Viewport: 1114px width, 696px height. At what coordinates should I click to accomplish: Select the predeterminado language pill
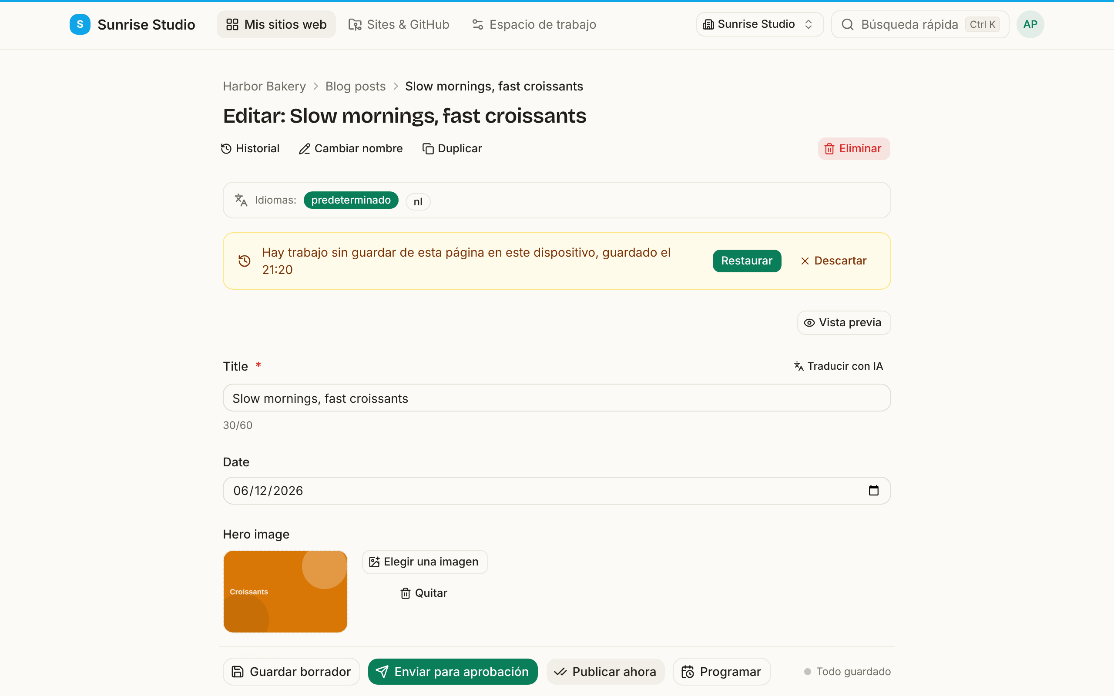(351, 200)
